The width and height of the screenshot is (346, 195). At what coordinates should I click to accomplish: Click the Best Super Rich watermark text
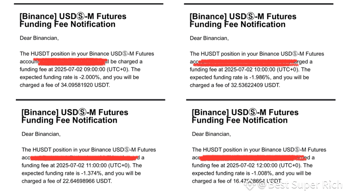(x=305, y=185)
